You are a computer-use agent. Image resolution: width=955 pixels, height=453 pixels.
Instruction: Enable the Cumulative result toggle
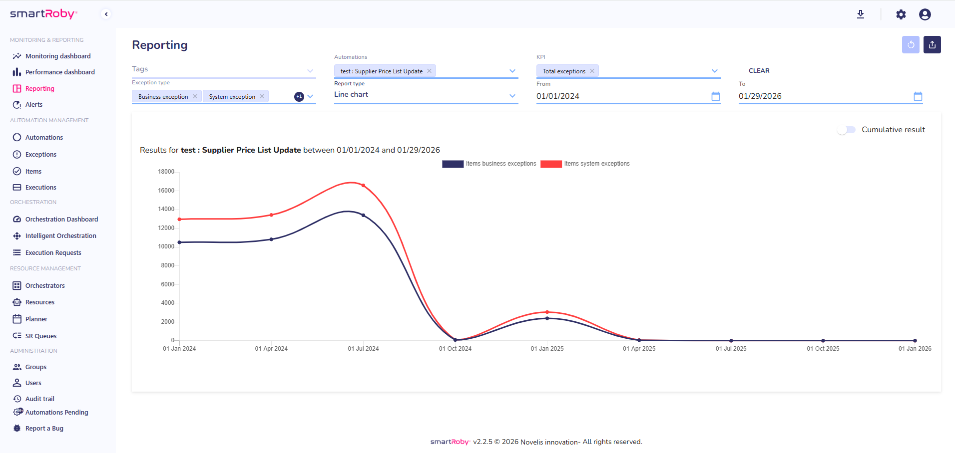(847, 130)
